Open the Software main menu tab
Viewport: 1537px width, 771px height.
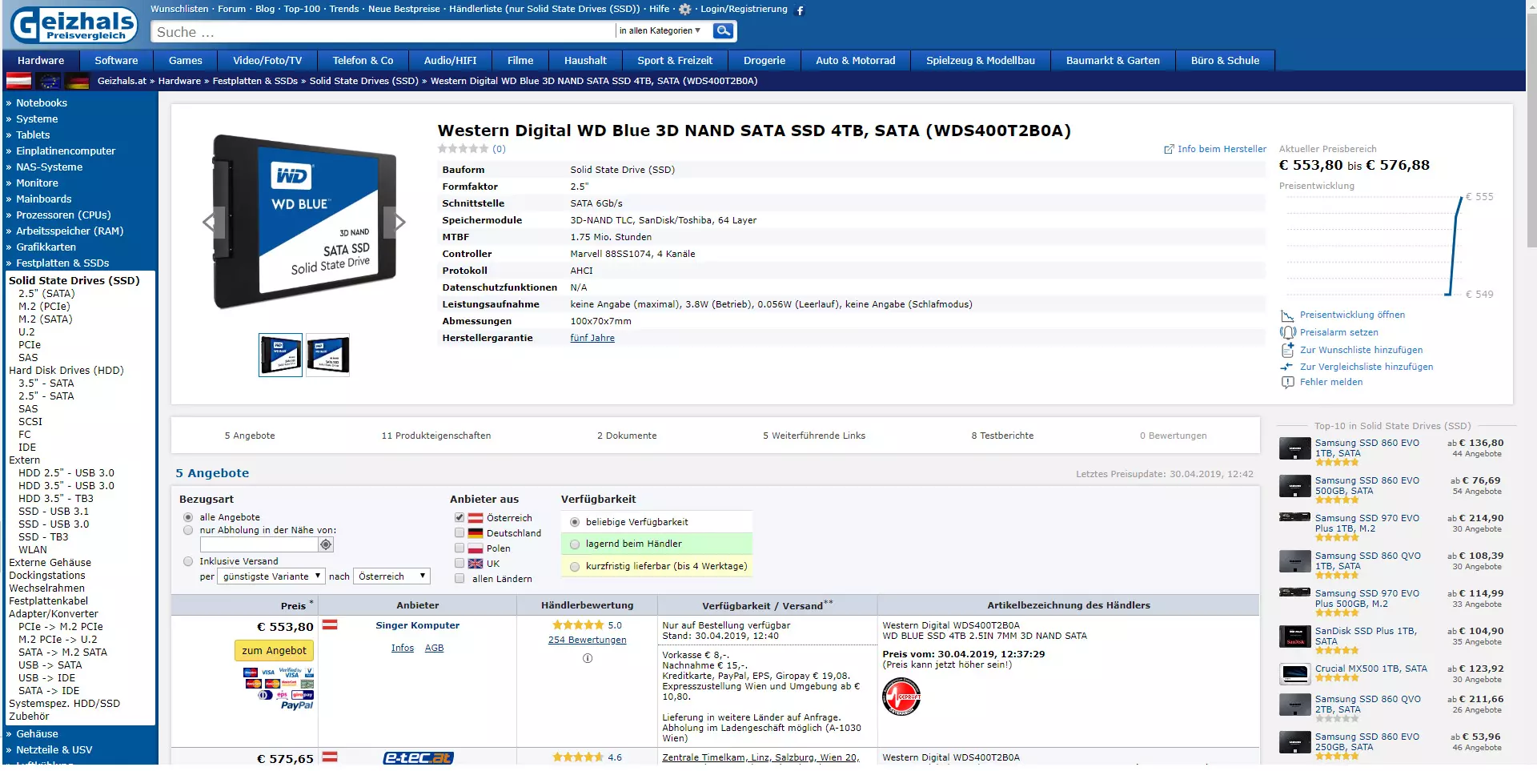tap(116, 61)
